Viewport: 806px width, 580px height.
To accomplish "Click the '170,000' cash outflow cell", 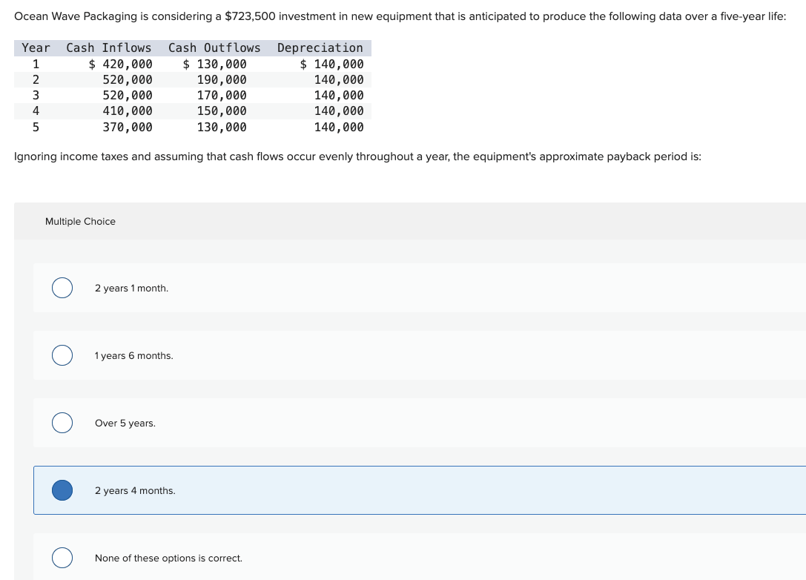I will [222, 95].
